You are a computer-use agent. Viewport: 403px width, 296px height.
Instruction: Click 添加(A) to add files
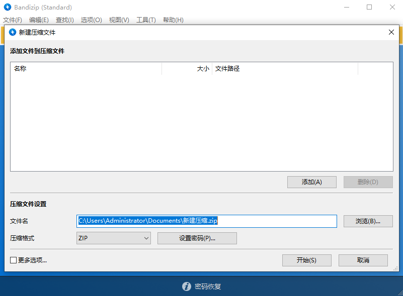[x=311, y=182]
